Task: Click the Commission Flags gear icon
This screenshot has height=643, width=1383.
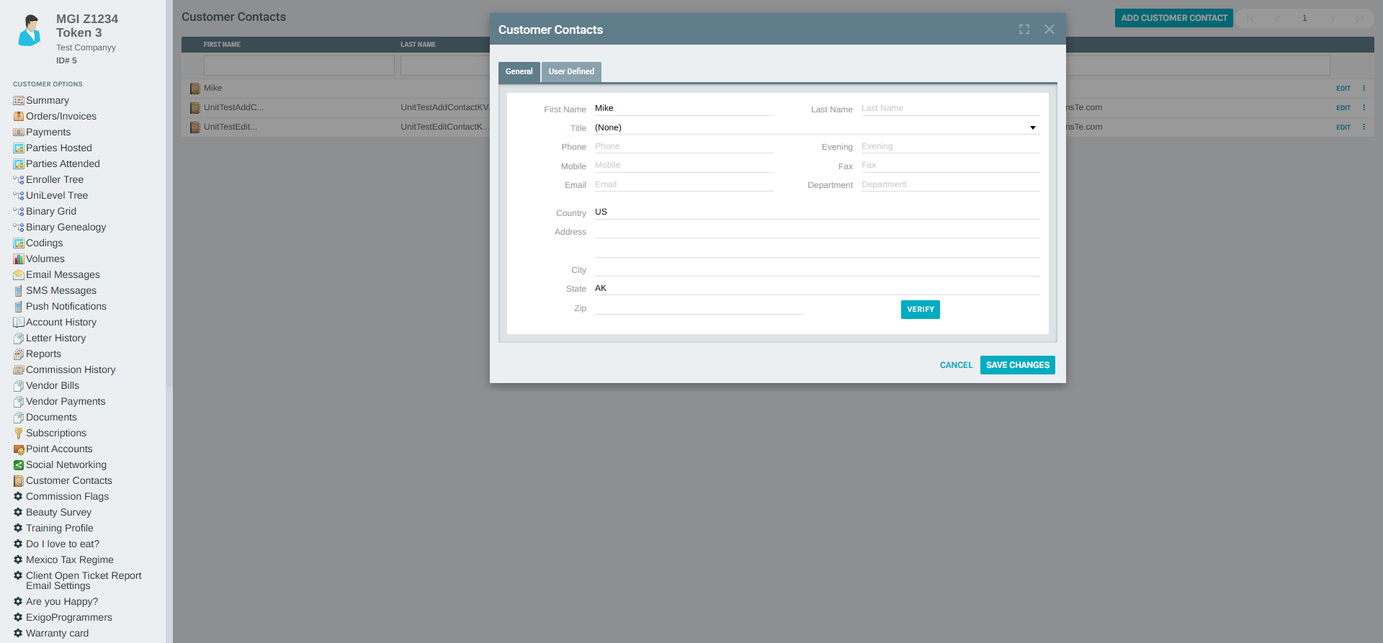Action: click(18, 496)
